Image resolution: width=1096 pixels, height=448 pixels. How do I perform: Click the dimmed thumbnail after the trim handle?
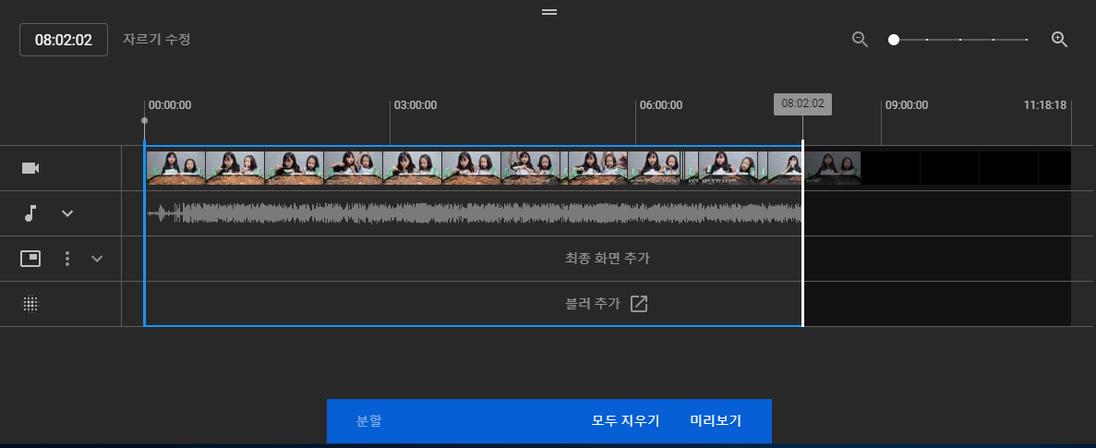833,168
